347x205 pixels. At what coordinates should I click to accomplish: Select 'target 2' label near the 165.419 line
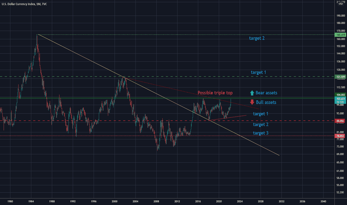point(257,38)
